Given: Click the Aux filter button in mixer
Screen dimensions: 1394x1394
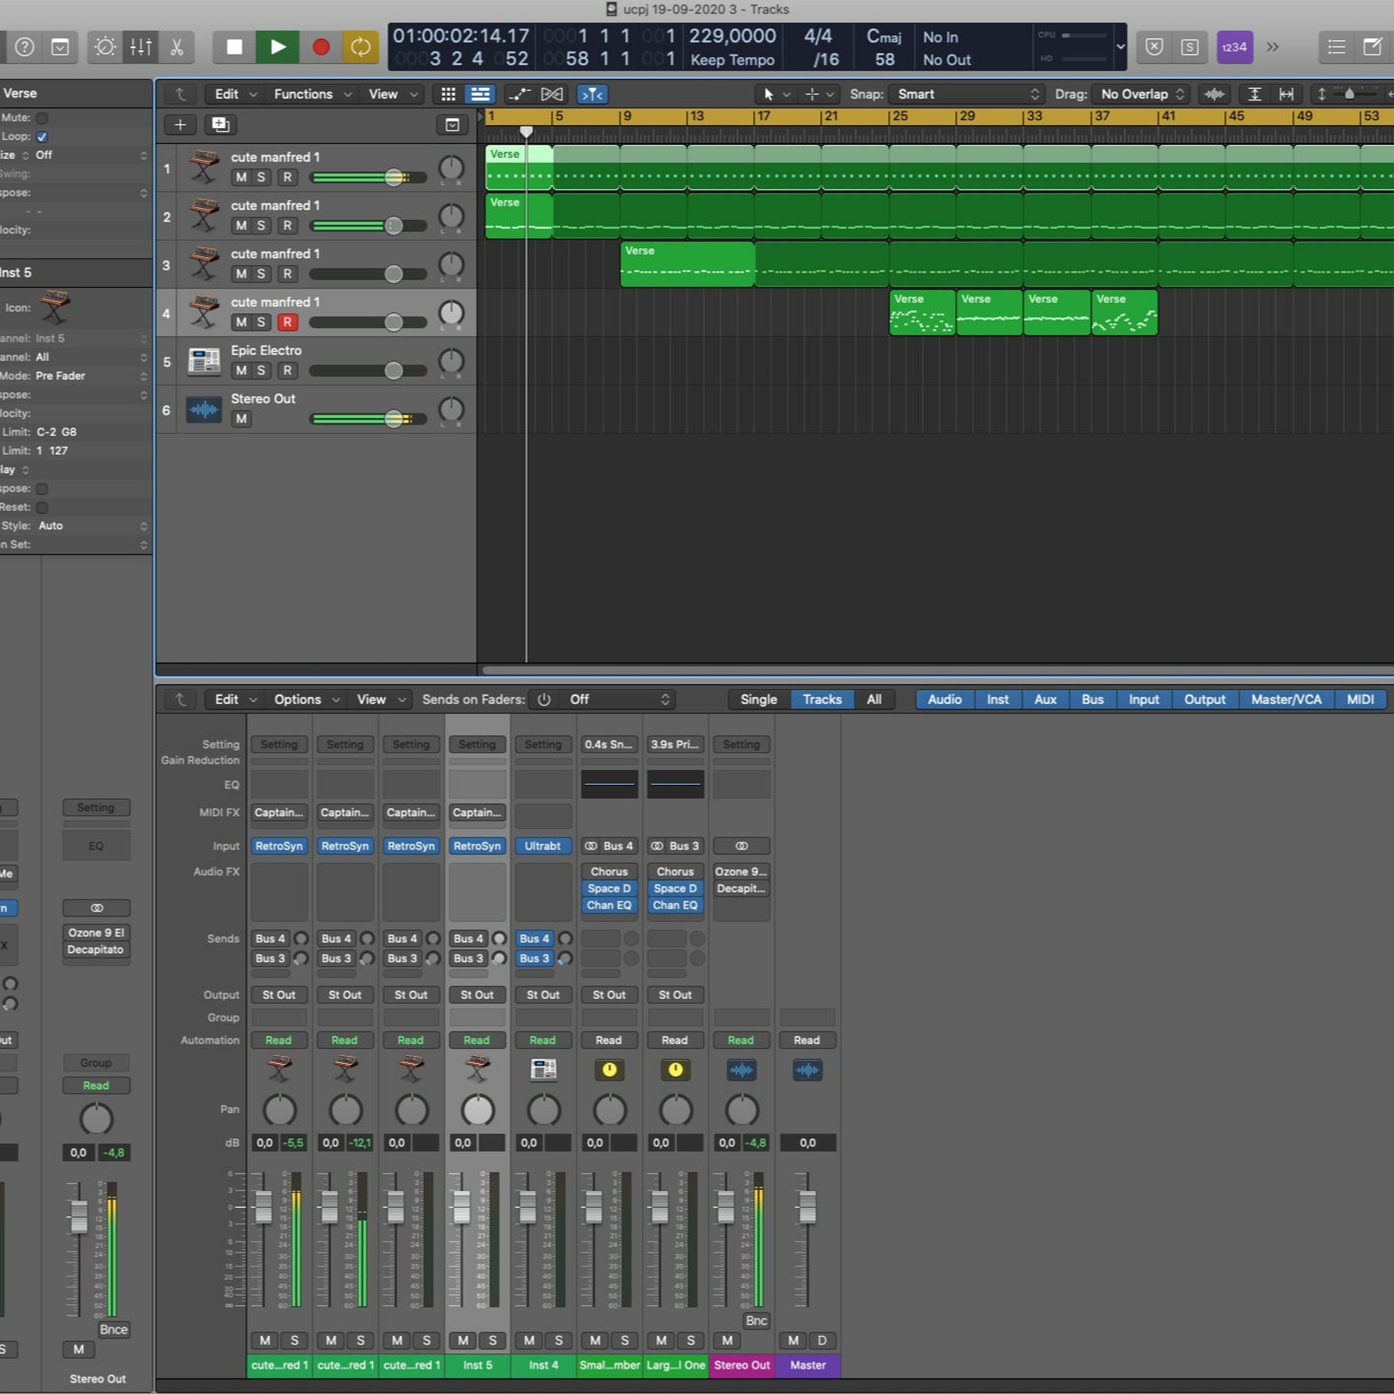Looking at the screenshot, I should click(x=1045, y=699).
